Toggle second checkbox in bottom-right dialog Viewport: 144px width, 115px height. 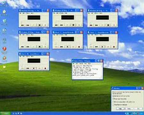114,99
